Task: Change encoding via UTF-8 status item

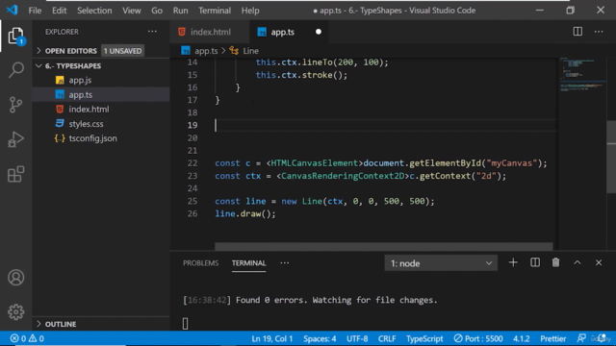Action: coord(357,338)
